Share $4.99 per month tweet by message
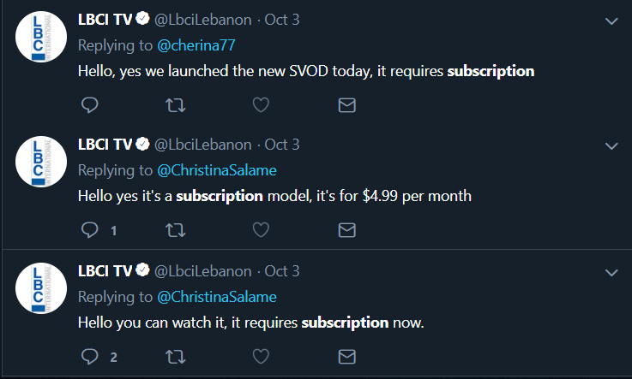This screenshot has height=379, width=632. pyautogui.click(x=347, y=230)
